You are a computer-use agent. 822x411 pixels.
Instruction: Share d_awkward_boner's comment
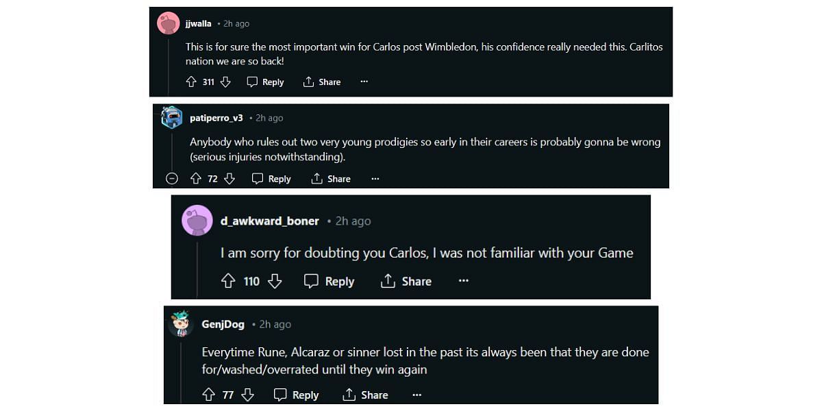click(x=406, y=282)
